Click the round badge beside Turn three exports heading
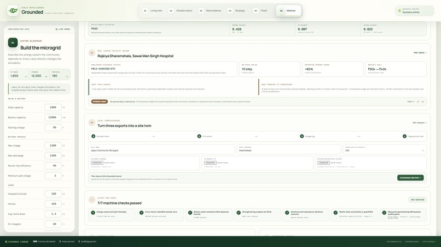This screenshot has height=247, width=441. tap(92, 123)
